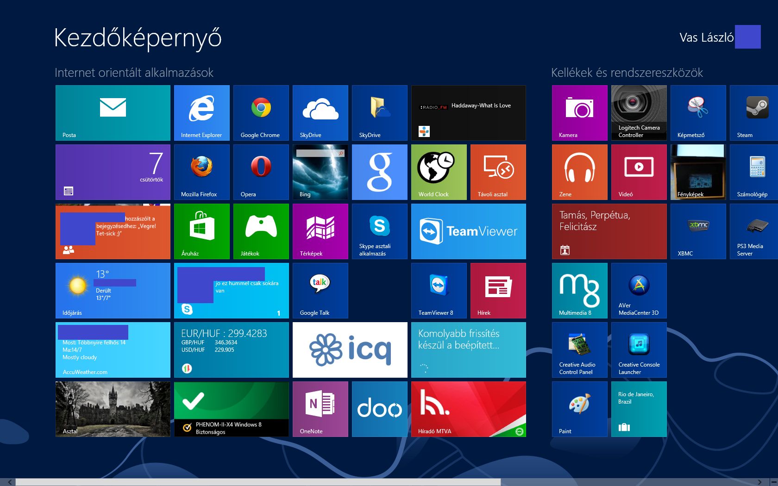Viewport: 778px width, 486px height.
Task: Open Képmetsző snipping tool tile
Action: tap(698, 113)
